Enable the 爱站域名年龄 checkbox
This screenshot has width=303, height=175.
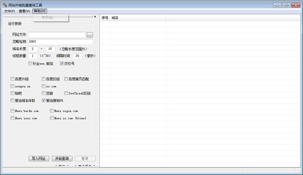coord(13,101)
